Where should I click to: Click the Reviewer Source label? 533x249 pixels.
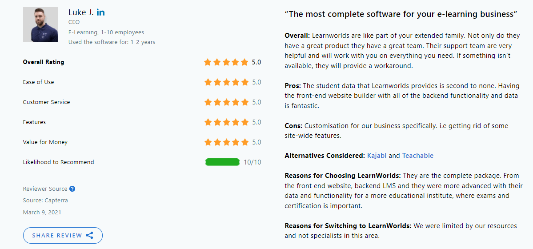[x=45, y=189]
